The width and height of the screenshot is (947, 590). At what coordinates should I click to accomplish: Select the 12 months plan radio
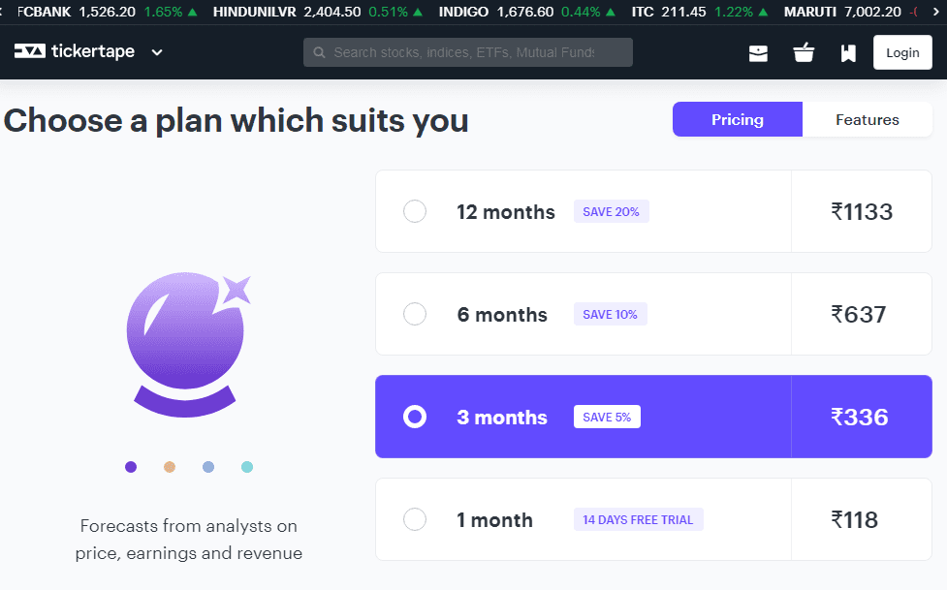pyautogui.click(x=415, y=211)
